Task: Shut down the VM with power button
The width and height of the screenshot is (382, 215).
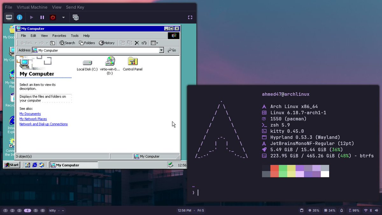Action: point(53,18)
